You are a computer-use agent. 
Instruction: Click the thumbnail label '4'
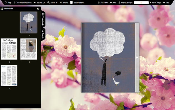10,89
